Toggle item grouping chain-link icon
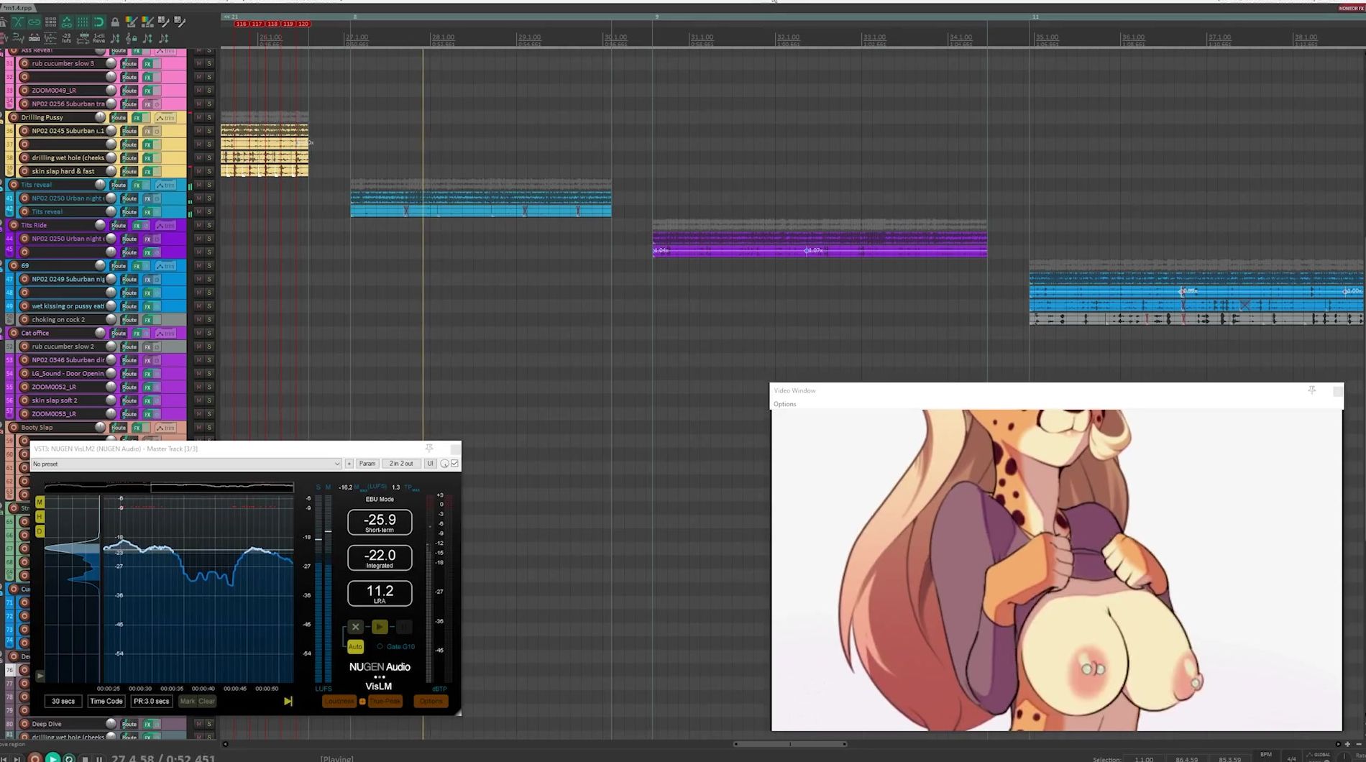This screenshot has width=1366, height=762. click(x=34, y=22)
